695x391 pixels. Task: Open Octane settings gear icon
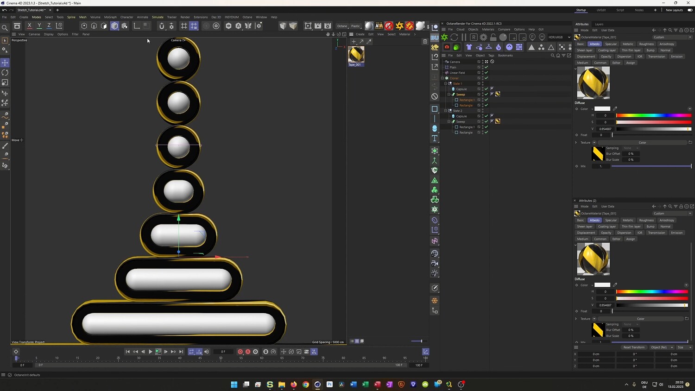click(x=483, y=37)
